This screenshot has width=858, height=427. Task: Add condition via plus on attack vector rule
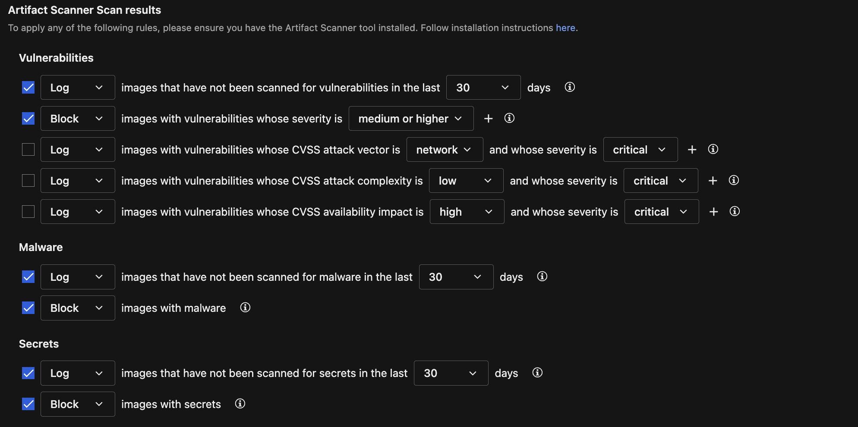pyautogui.click(x=692, y=150)
